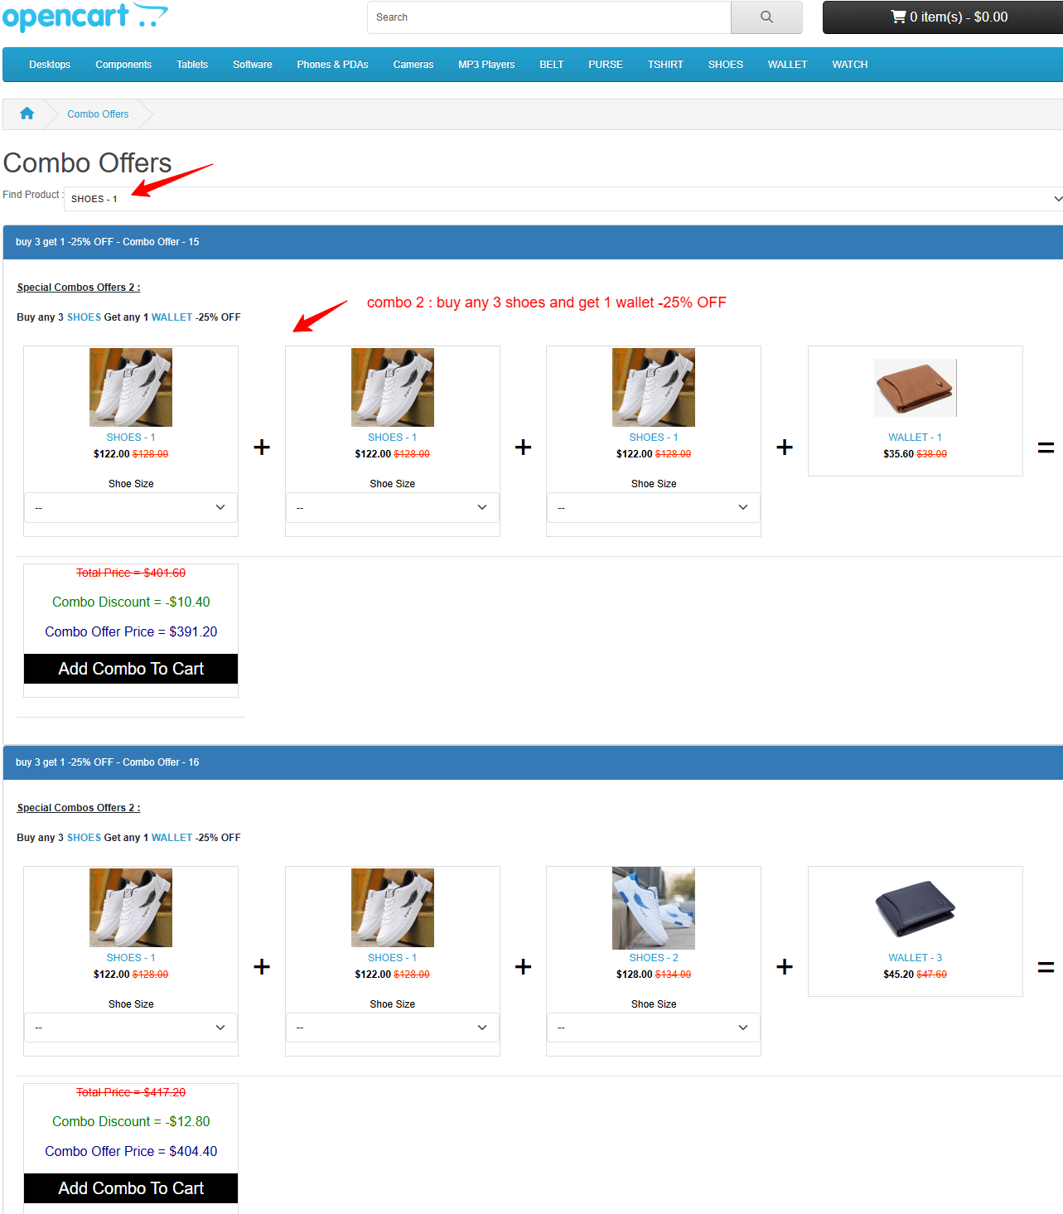Open first SHOES - 1 link in Combo 15
The width and height of the screenshot is (1063, 1214).
[x=131, y=438]
